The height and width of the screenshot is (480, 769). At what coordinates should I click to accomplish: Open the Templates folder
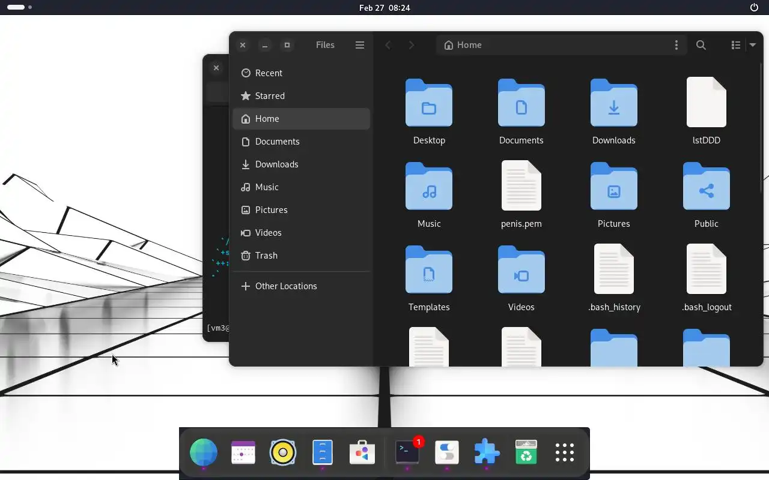tap(429, 269)
